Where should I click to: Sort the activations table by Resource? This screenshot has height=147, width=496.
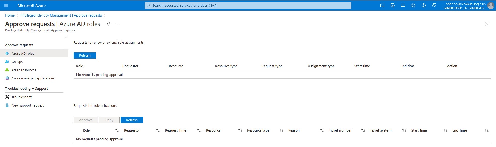tap(240, 130)
